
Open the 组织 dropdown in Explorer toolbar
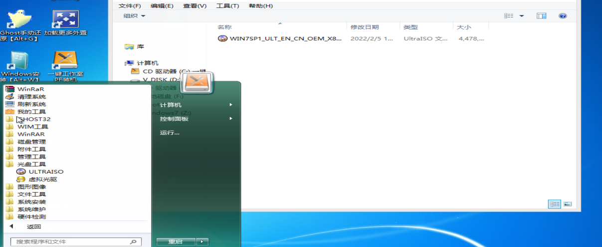pyautogui.click(x=135, y=16)
